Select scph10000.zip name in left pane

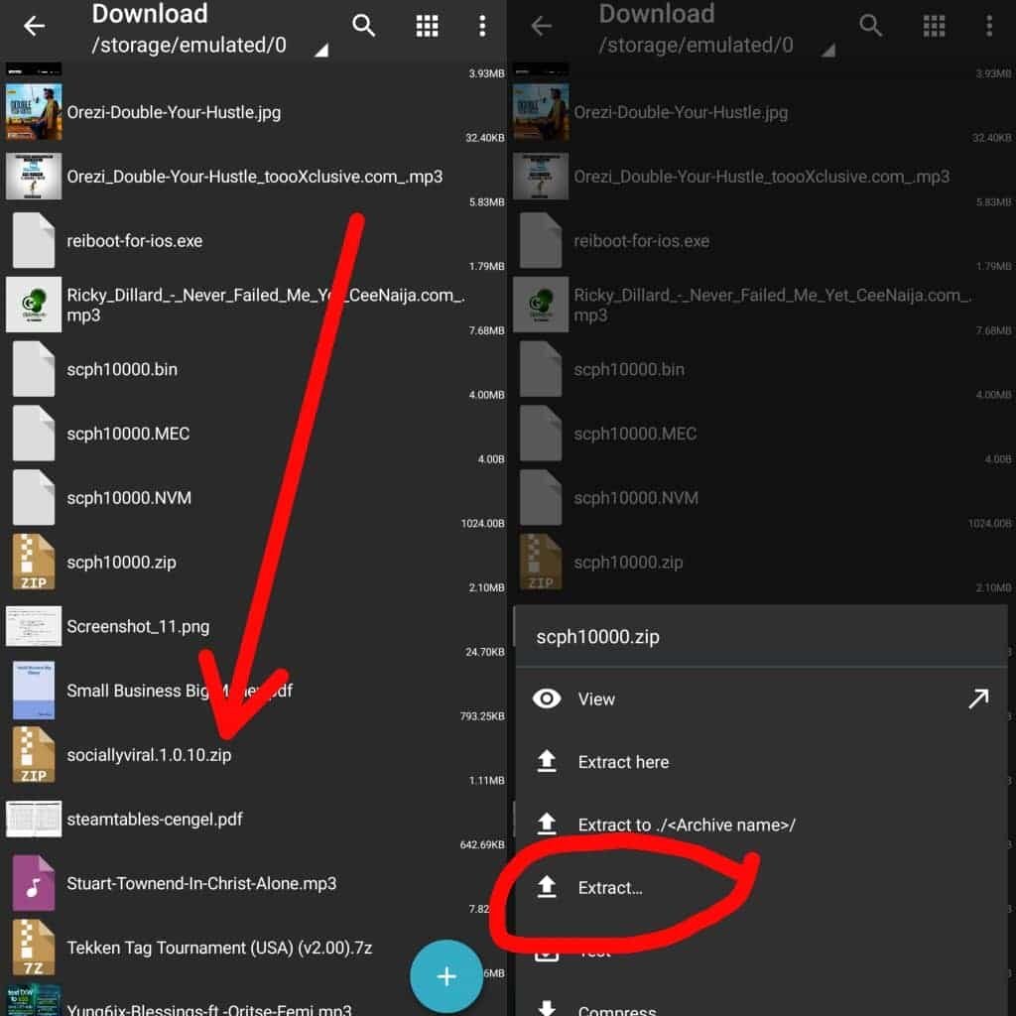[121, 563]
